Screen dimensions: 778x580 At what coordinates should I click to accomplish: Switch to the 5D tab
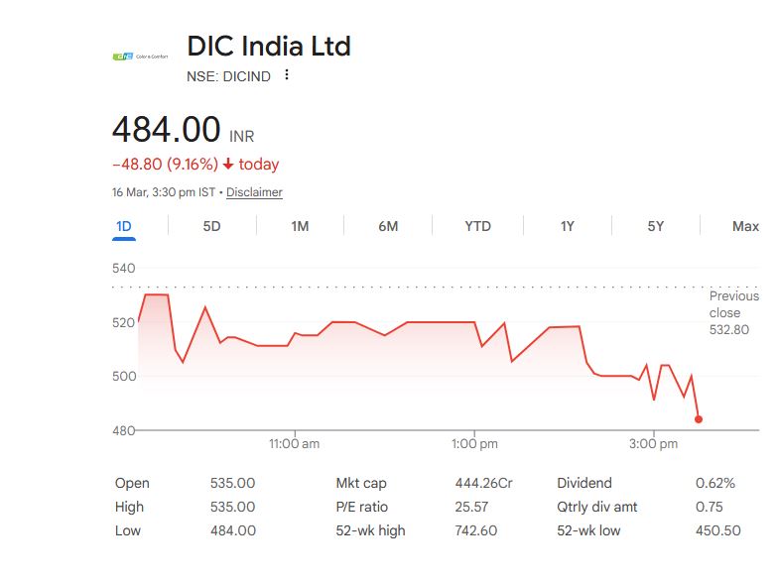[211, 226]
